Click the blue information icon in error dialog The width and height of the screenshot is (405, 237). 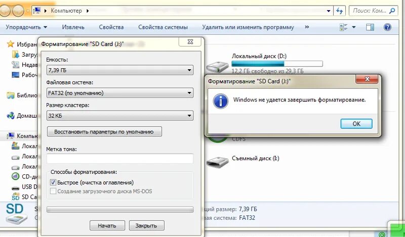coord(220,101)
